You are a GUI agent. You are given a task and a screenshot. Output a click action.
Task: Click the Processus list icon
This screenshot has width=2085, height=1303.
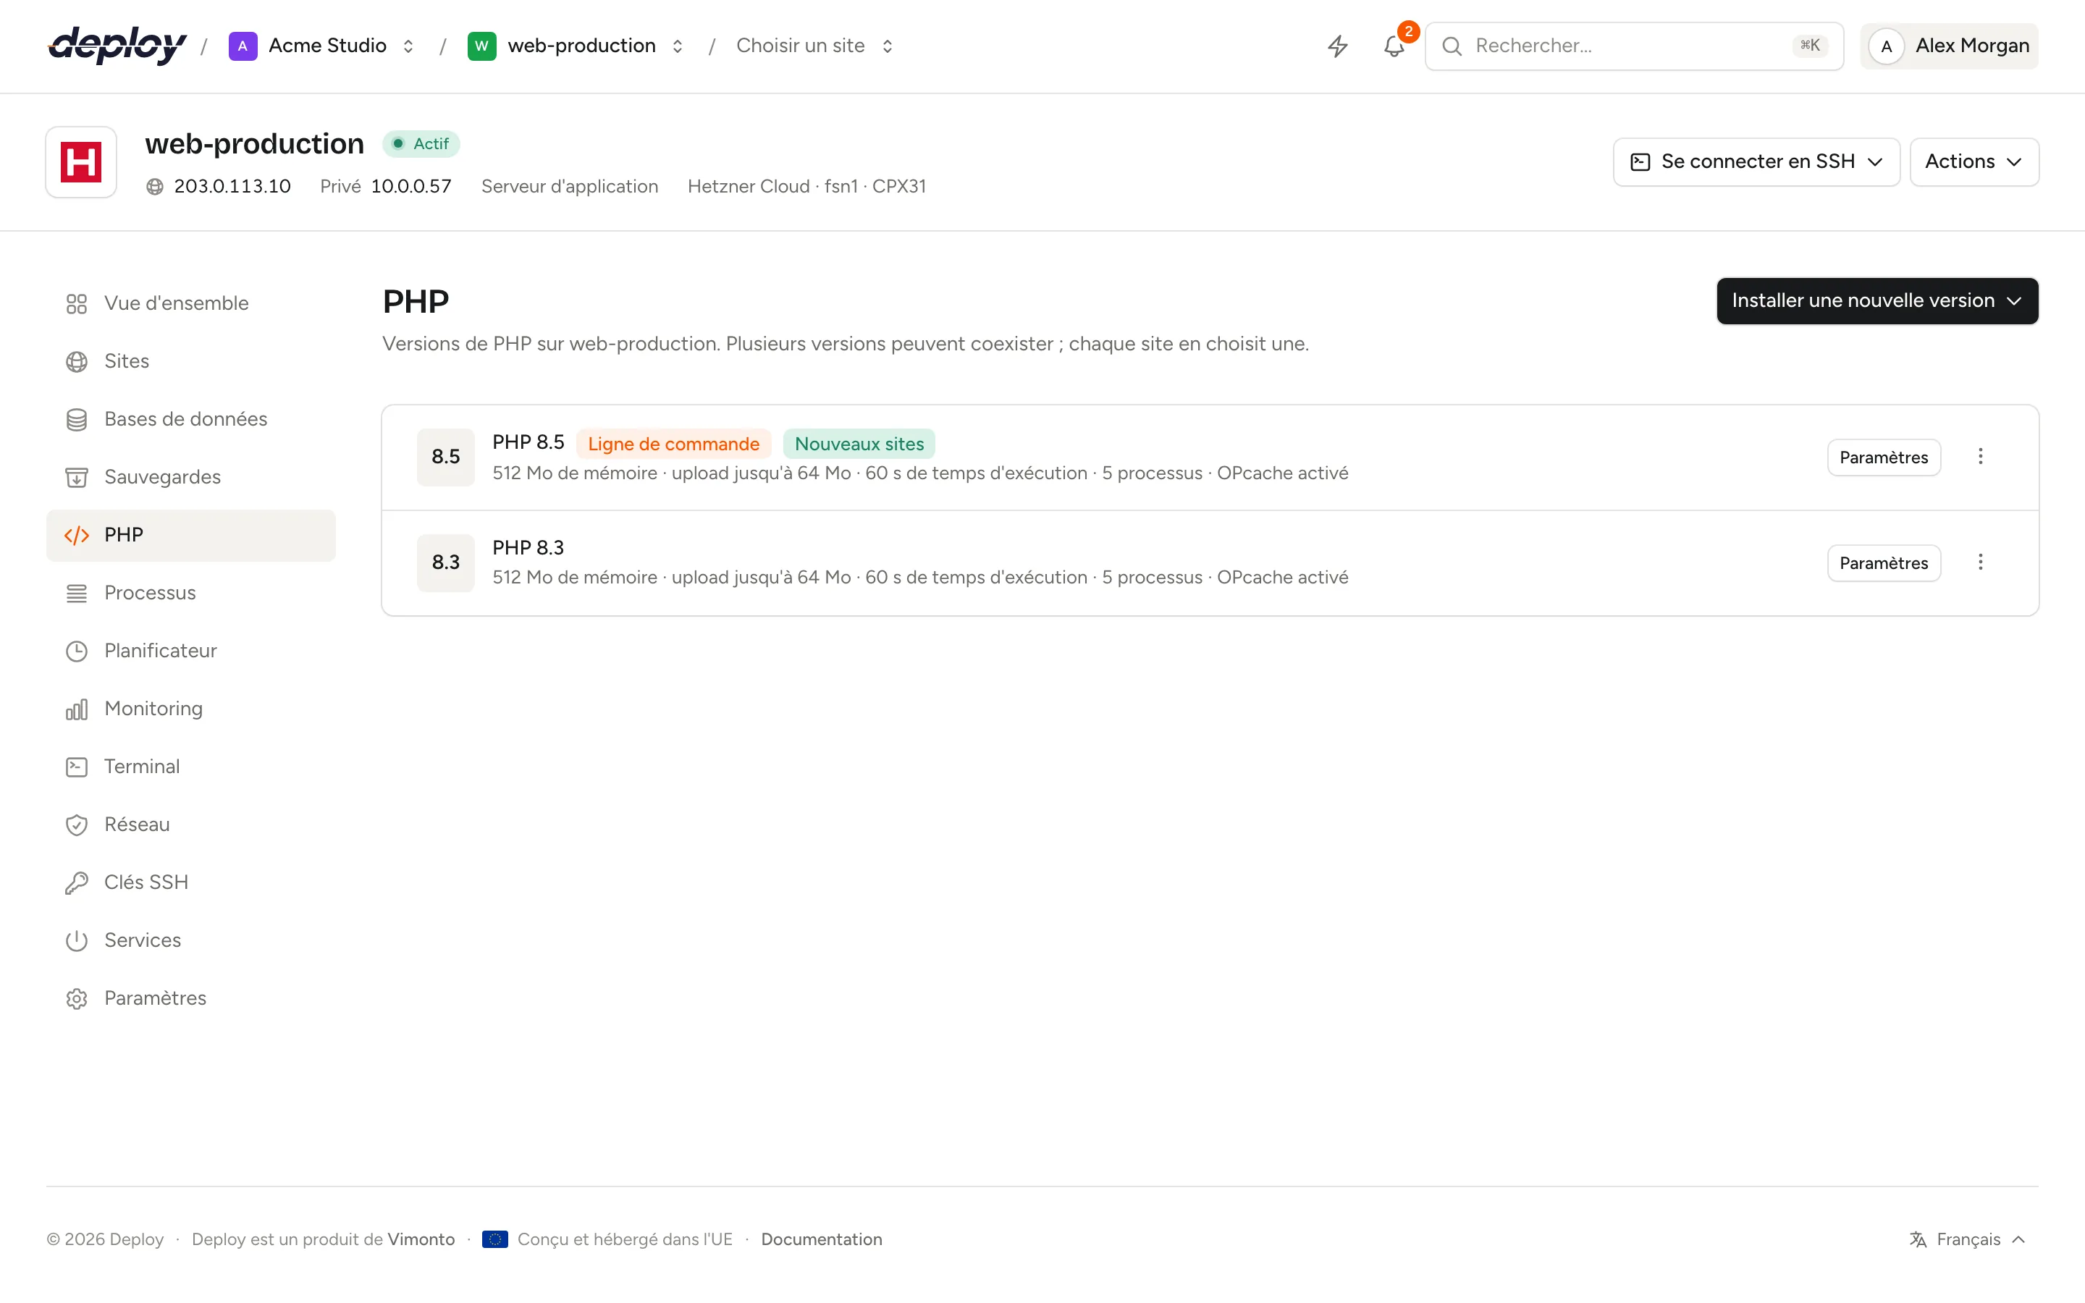click(77, 593)
